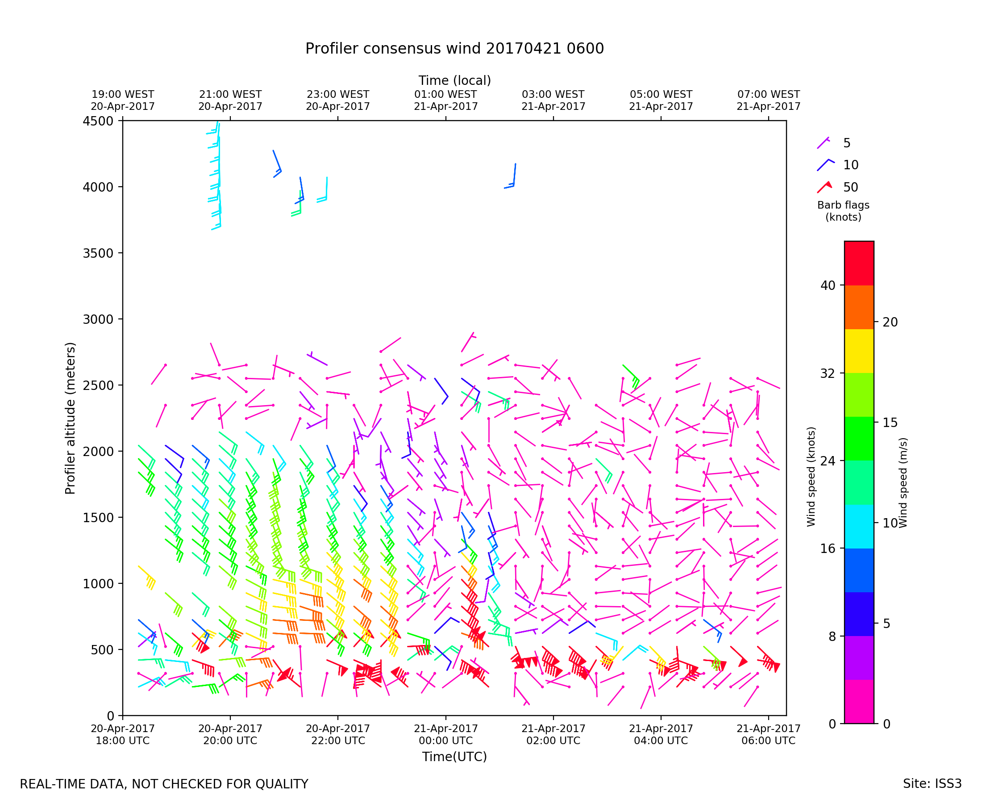Click the 'Time(UTC)' bottom axis label

pos(454,756)
